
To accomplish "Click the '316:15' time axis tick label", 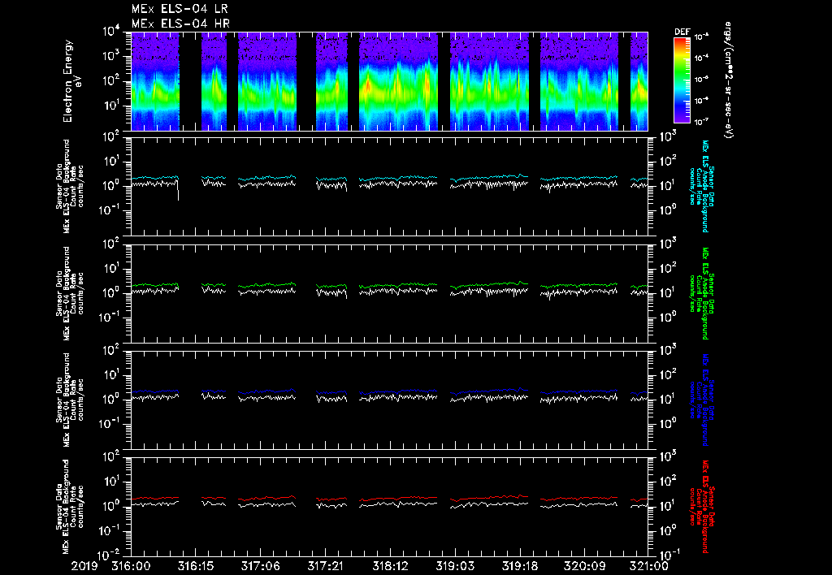I will click(196, 567).
